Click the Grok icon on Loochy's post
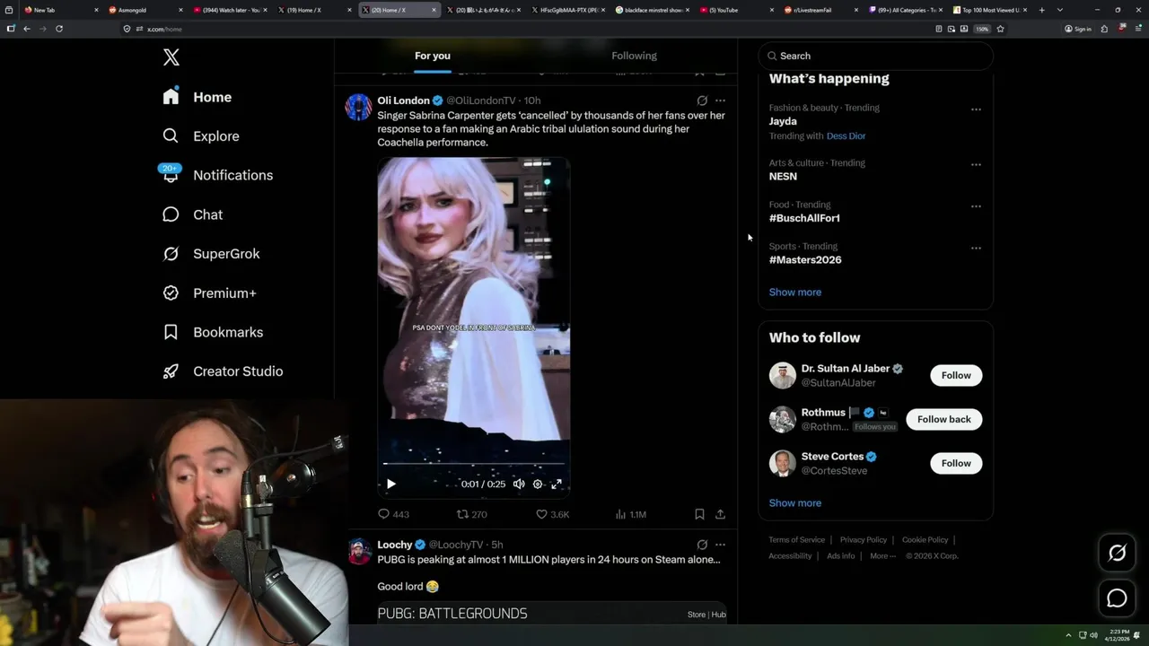 702,545
